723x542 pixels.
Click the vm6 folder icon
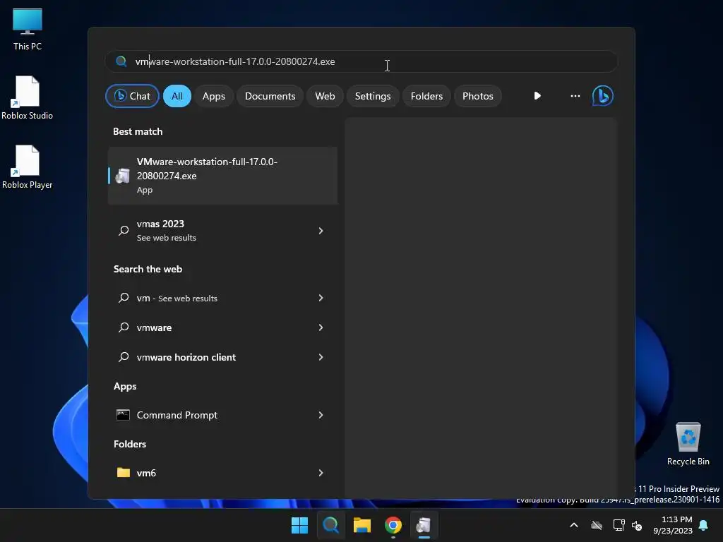tap(123, 472)
